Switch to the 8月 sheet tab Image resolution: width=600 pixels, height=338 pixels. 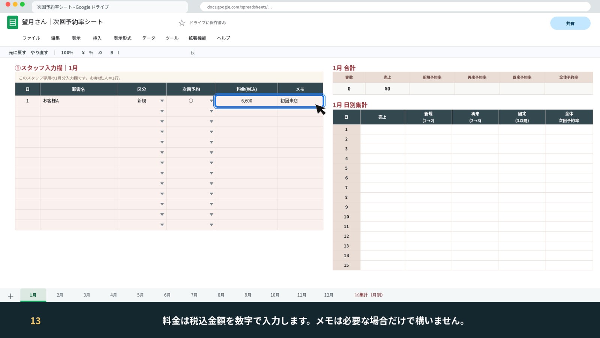click(221, 295)
